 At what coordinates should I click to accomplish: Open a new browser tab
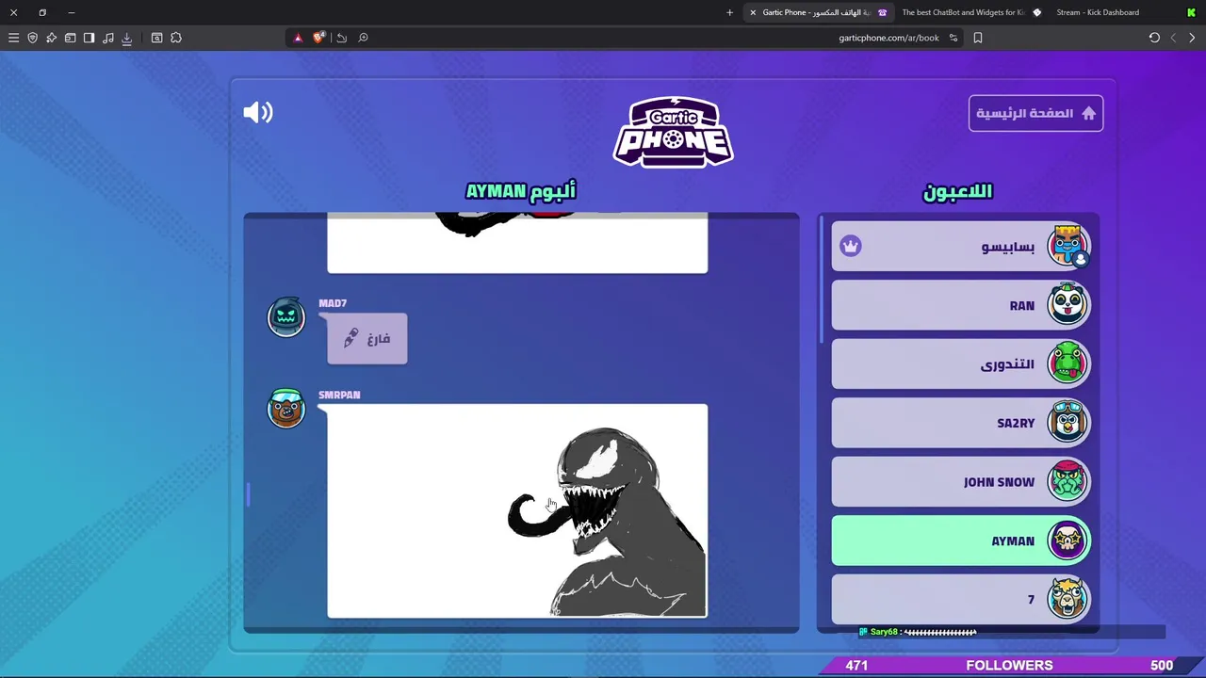[x=729, y=12]
